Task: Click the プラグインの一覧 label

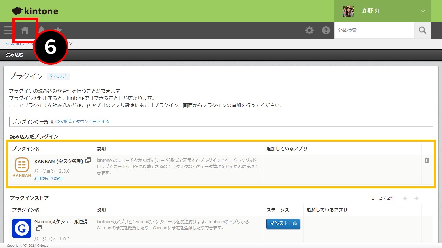Action: 30,122
